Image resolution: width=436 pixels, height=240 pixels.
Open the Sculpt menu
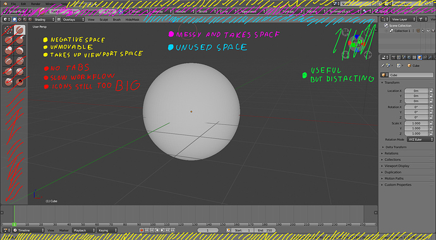coord(104,20)
